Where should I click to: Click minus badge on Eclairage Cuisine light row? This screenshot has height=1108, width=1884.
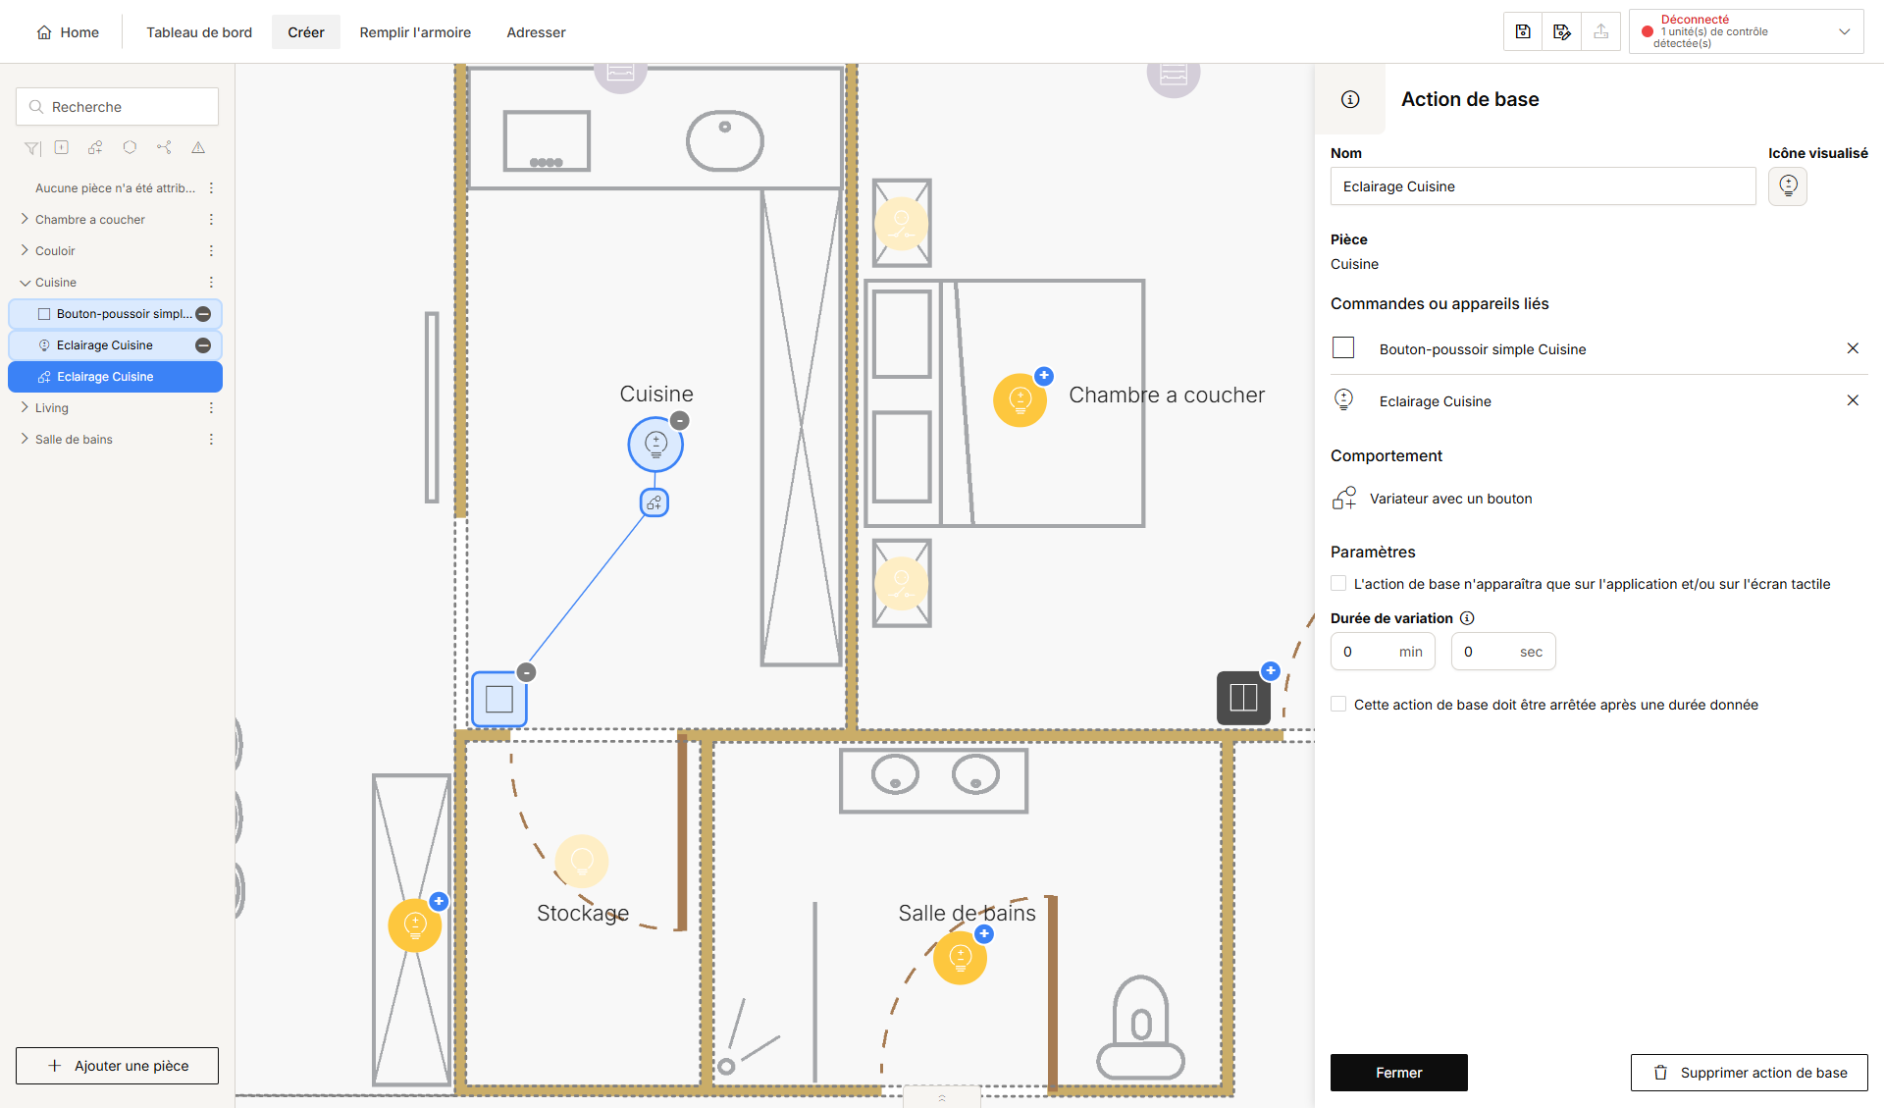point(203,345)
